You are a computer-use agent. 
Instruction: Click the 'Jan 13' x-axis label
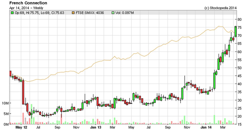(x=95, y=127)
